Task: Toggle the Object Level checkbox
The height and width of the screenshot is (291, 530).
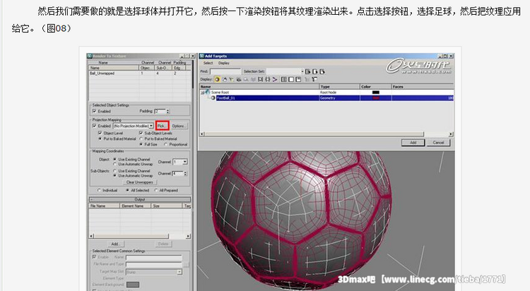Action: click(100, 133)
